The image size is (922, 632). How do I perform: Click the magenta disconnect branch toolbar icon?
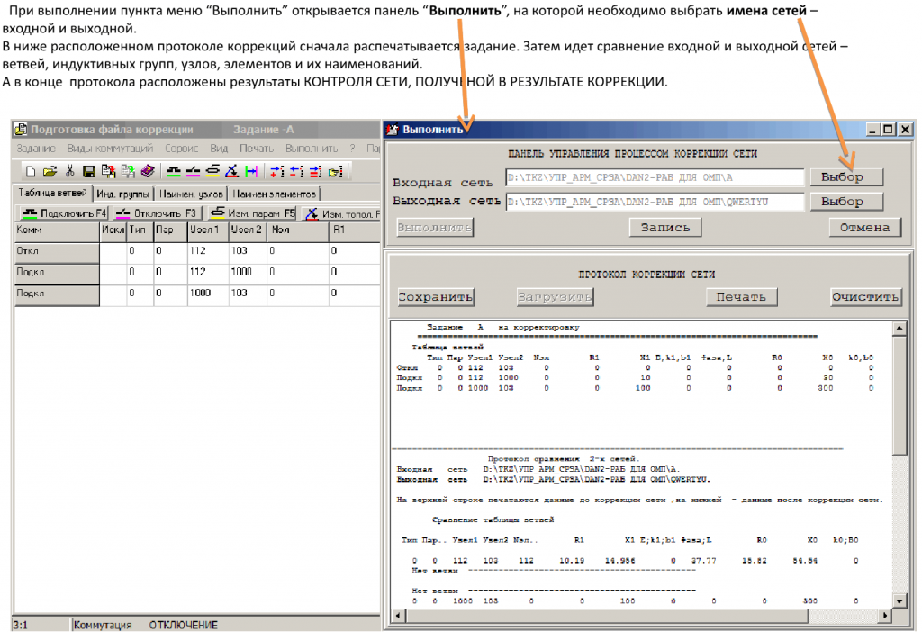pyautogui.click(x=193, y=171)
